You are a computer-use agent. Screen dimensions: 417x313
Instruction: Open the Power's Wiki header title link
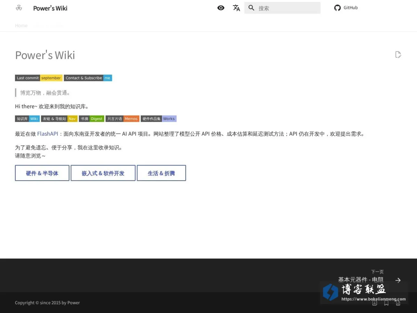pos(50,8)
